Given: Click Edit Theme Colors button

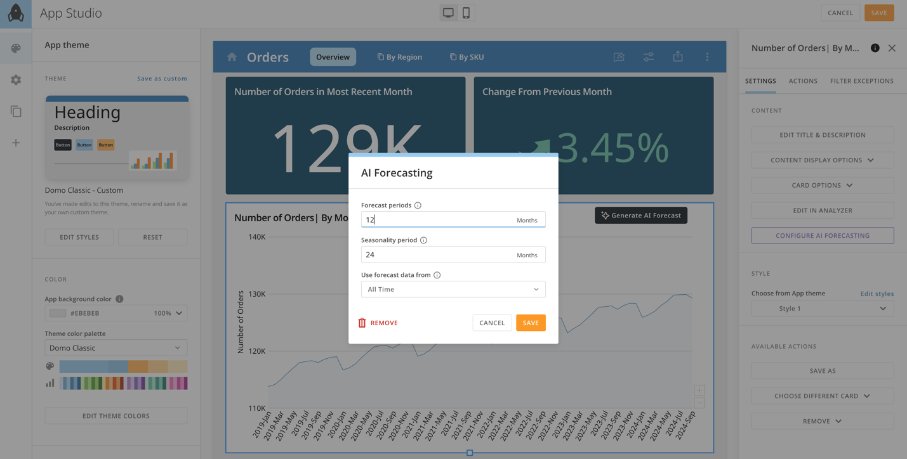Looking at the screenshot, I should tap(116, 416).
